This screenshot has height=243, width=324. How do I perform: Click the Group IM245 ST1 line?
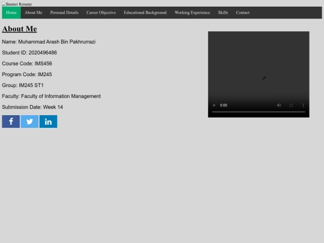pyautogui.click(x=23, y=85)
